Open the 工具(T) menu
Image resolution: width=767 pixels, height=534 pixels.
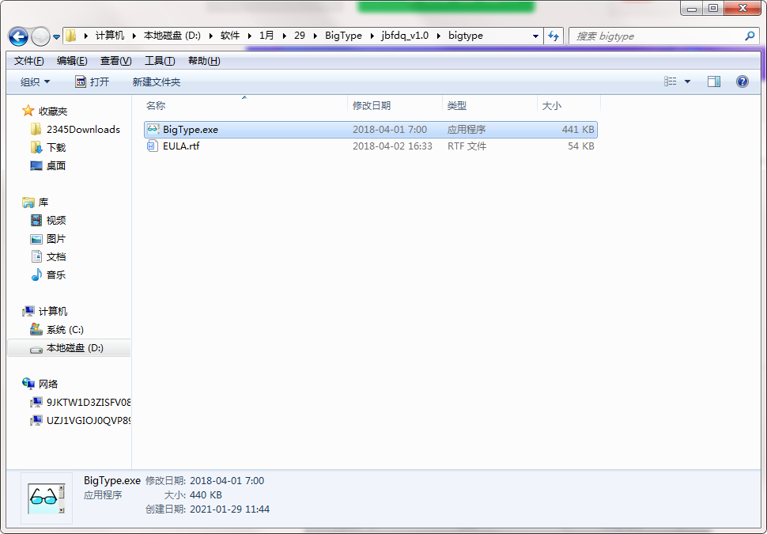click(x=160, y=61)
